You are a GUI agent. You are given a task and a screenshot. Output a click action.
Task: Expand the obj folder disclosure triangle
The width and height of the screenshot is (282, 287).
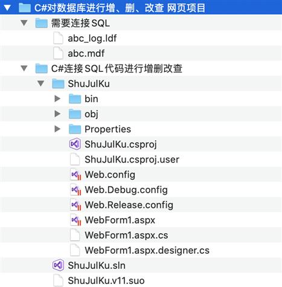(57, 114)
